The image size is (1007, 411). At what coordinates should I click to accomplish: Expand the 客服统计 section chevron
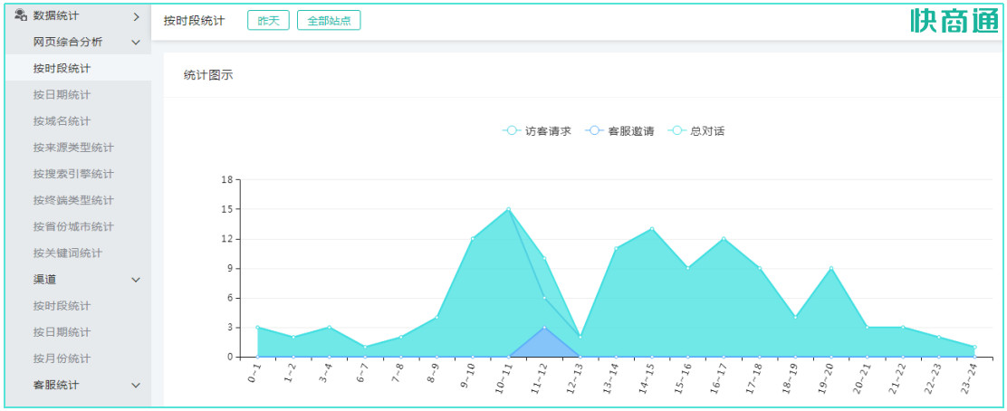136,386
